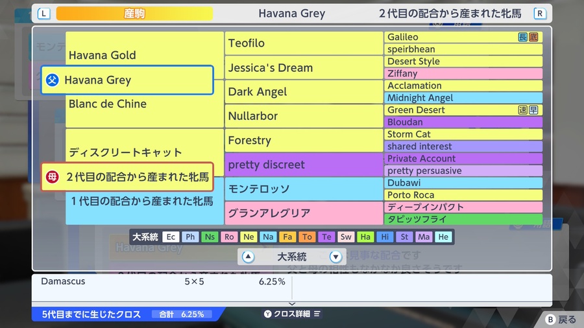Click the ディープインパクト ancestor row
Screen dimensions: 584x328
463,207
